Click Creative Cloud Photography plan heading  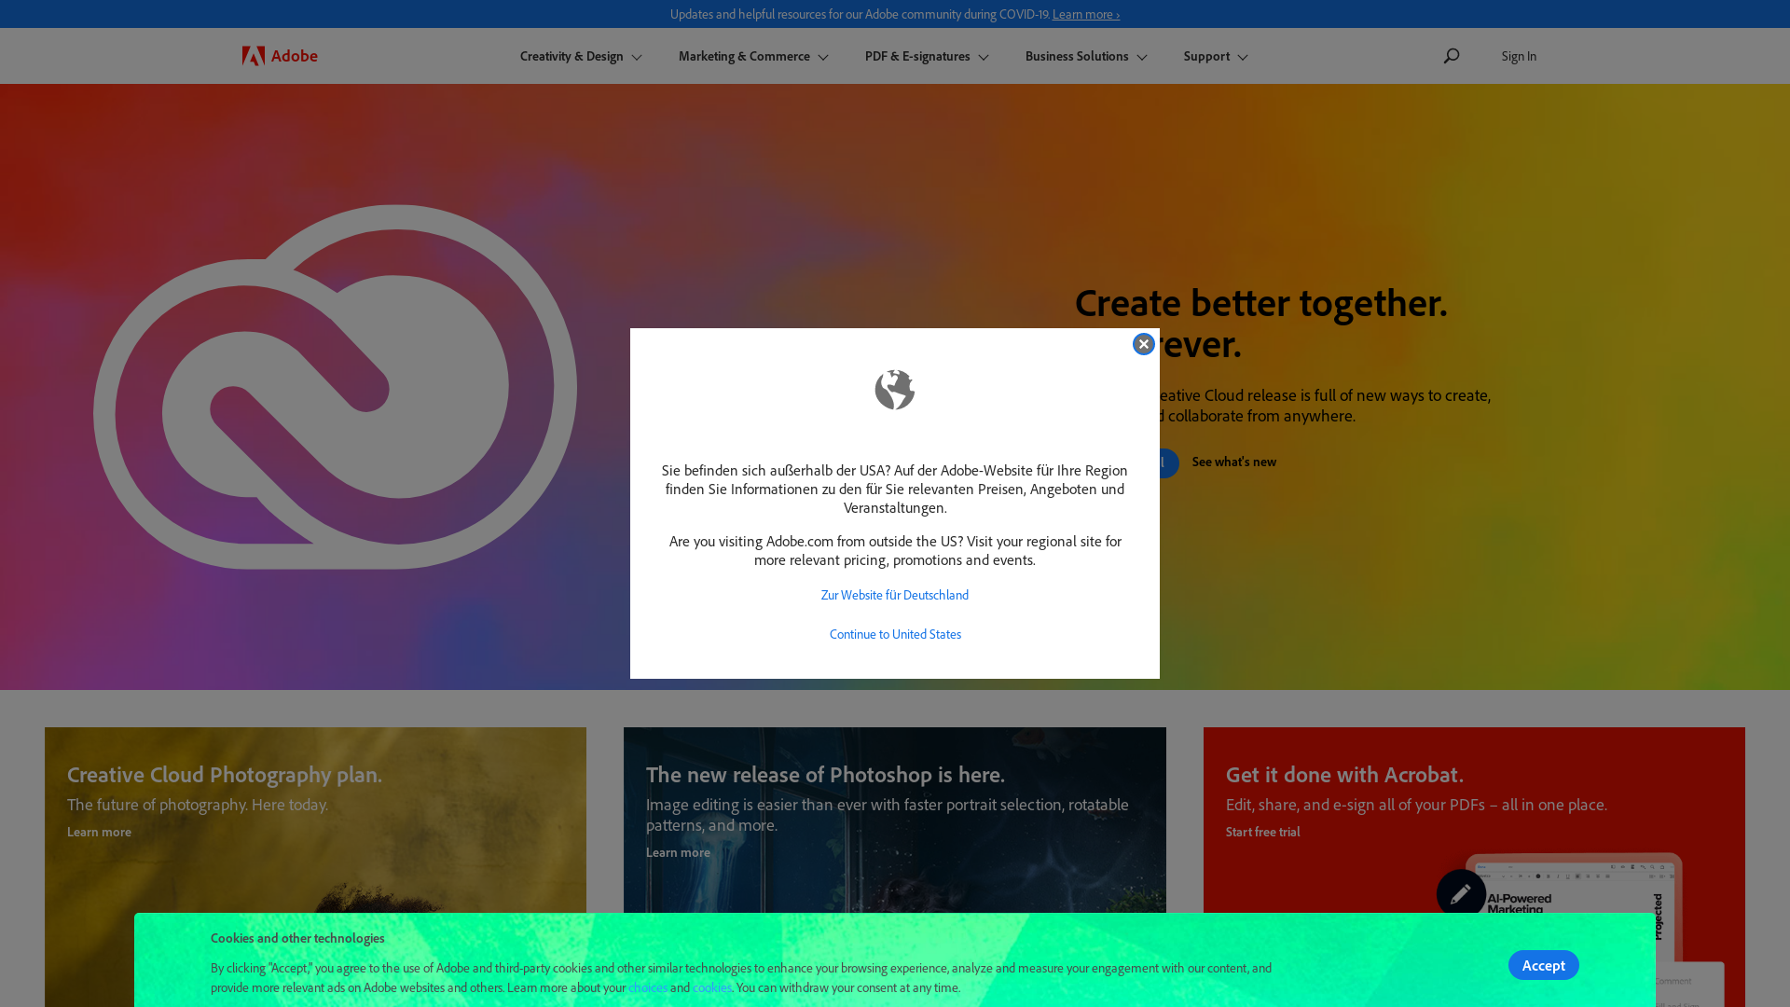tap(225, 774)
